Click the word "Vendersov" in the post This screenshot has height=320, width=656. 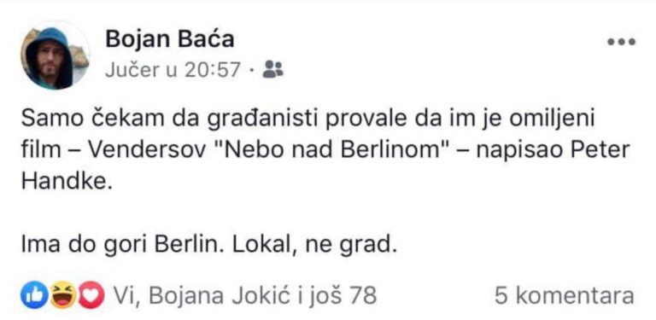tap(144, 150)
